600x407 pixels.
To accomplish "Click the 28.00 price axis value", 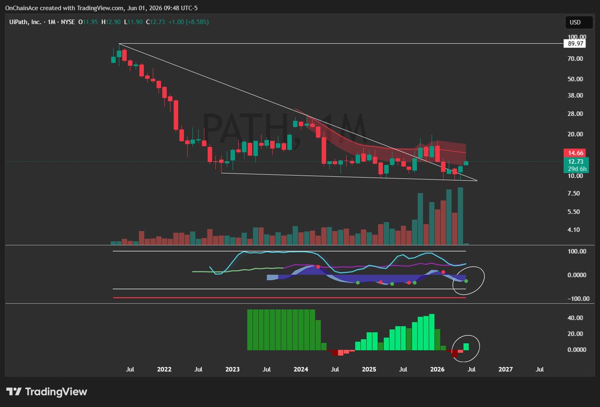I will 576,114.
